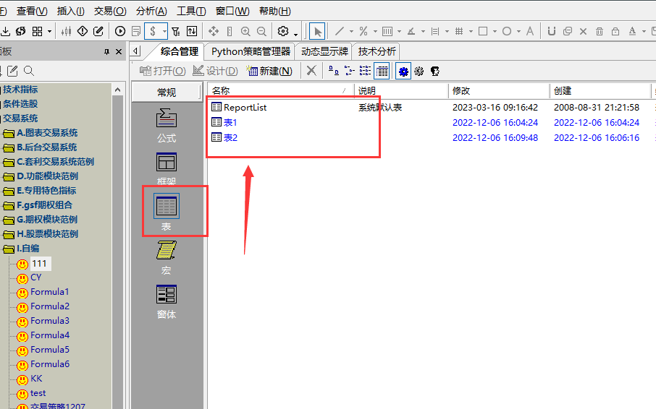
Task: Click the search magnifier in side panel
Action: coord(29,71)
